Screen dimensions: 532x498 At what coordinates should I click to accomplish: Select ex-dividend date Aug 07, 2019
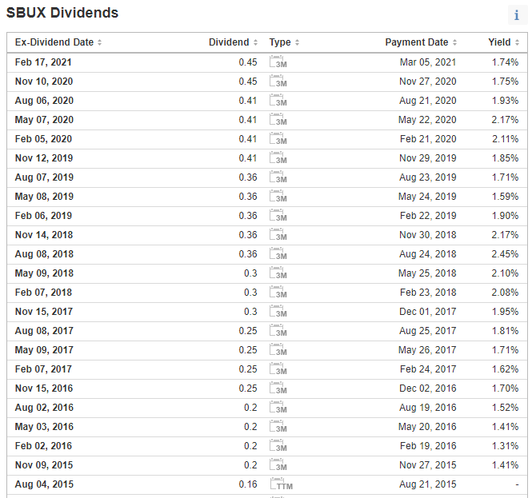click(44, 177)
